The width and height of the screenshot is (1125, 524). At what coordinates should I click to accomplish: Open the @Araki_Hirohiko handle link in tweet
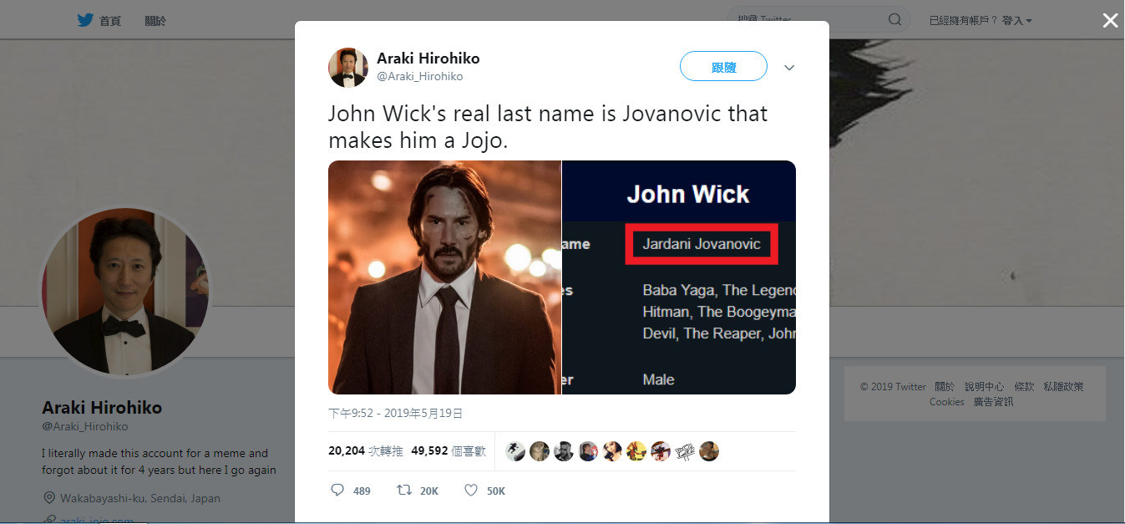pyautogui.click(x=419, y=76)
